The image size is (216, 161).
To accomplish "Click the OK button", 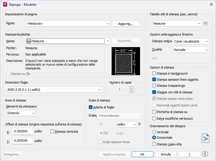I will (142, 154).
